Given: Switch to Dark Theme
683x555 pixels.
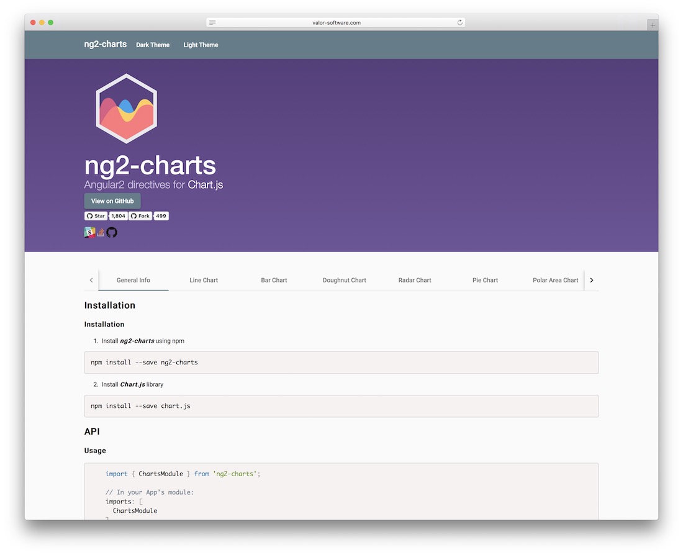Looking at the screenshot, I should [153, 45].
